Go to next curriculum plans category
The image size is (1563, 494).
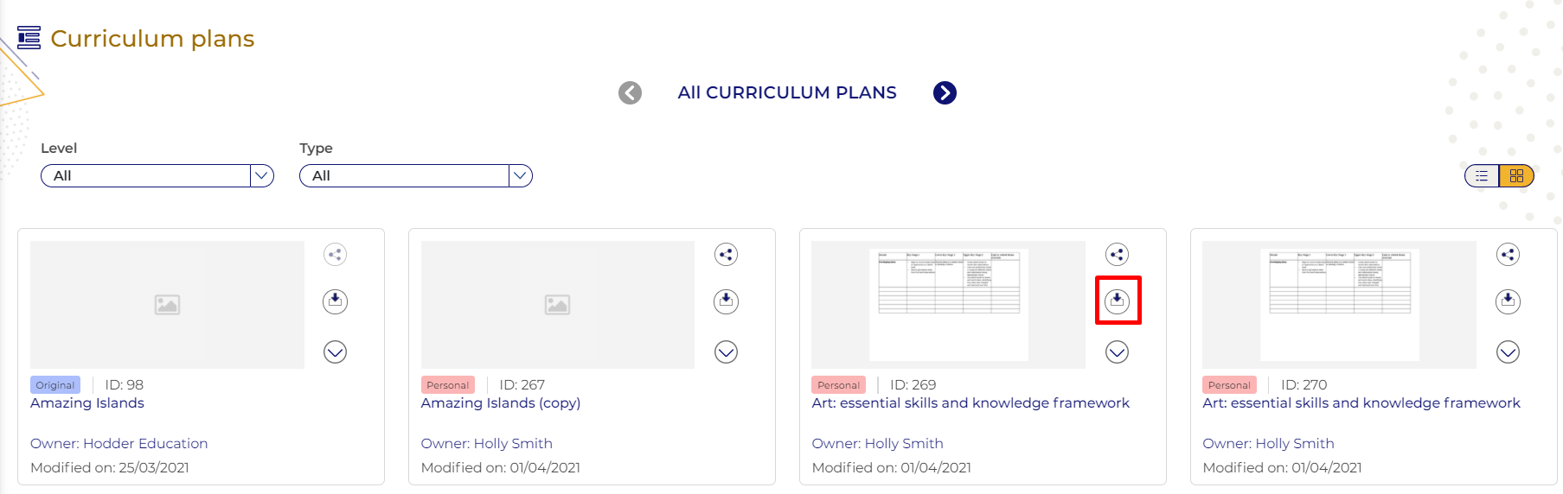945,92
